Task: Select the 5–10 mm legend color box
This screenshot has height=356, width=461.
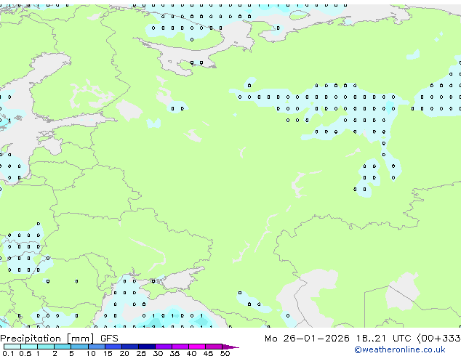Action: point(79,347)
